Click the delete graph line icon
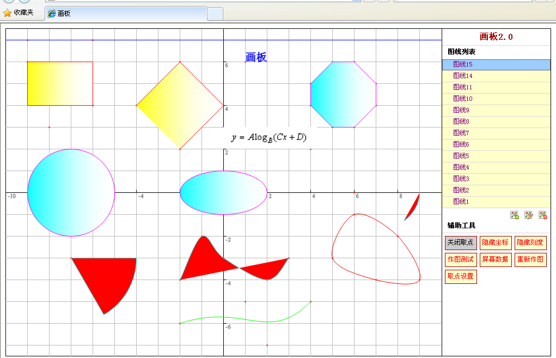 click(x=542, y=215)
